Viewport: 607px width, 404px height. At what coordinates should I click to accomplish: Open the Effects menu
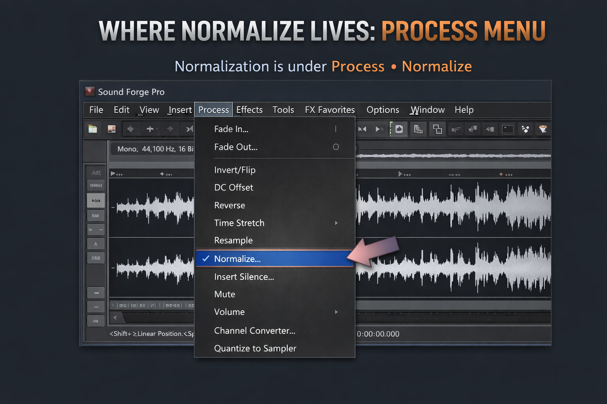249,110
